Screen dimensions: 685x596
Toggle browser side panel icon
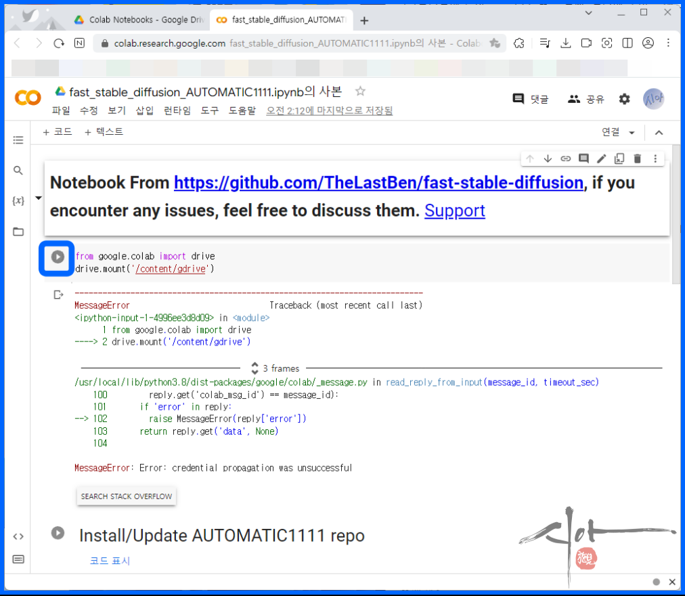coord(627,43)
